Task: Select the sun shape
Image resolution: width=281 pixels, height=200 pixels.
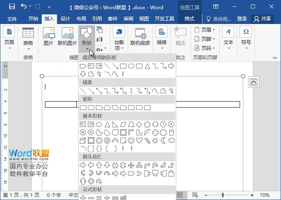Action: point(155,140)
